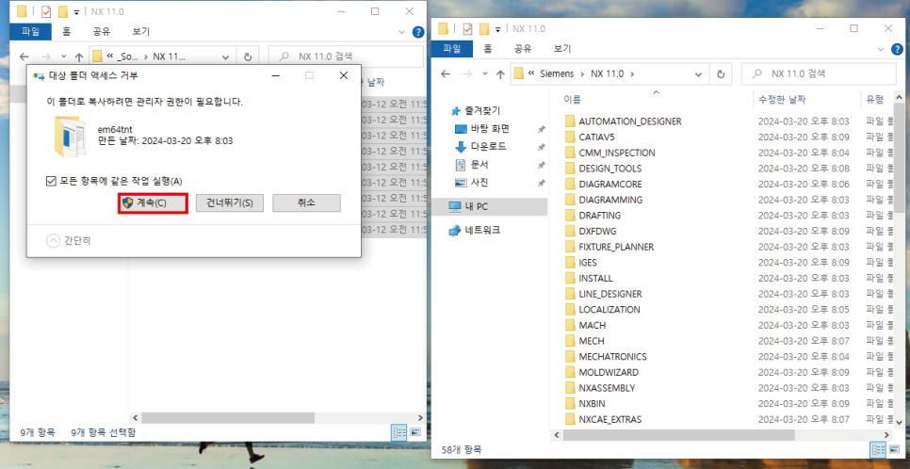This screenshot has height=469, width=910.
Task: Expand address dropdown in left window
Action: tap(226, 57)
